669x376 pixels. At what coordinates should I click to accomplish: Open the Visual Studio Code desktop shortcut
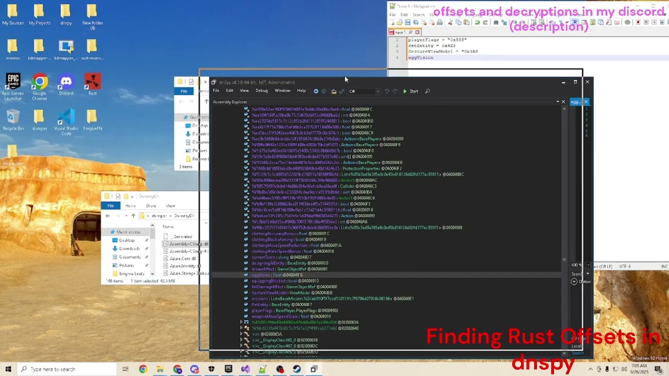[66, 122]
